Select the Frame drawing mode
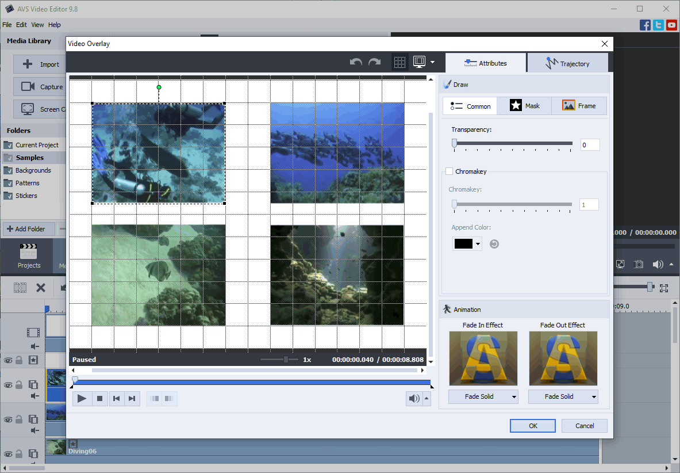Image resolution: width=680 pixels, height=473 pixels. tap(579, 106)
